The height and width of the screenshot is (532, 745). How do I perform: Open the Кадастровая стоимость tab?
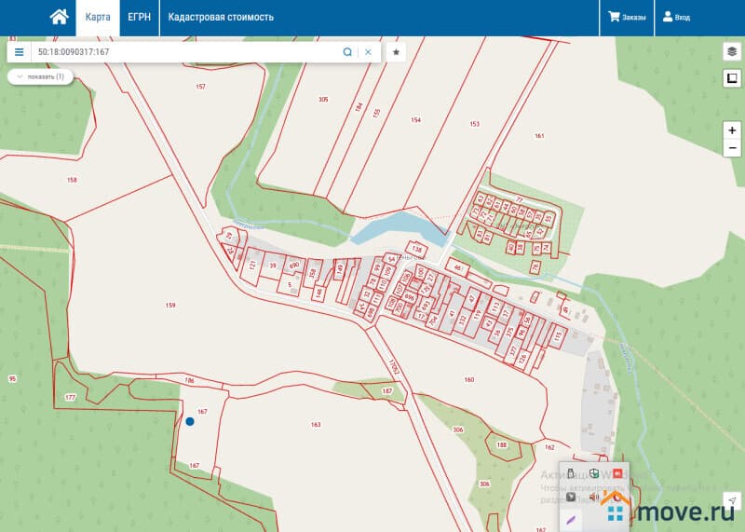[221, 17]
